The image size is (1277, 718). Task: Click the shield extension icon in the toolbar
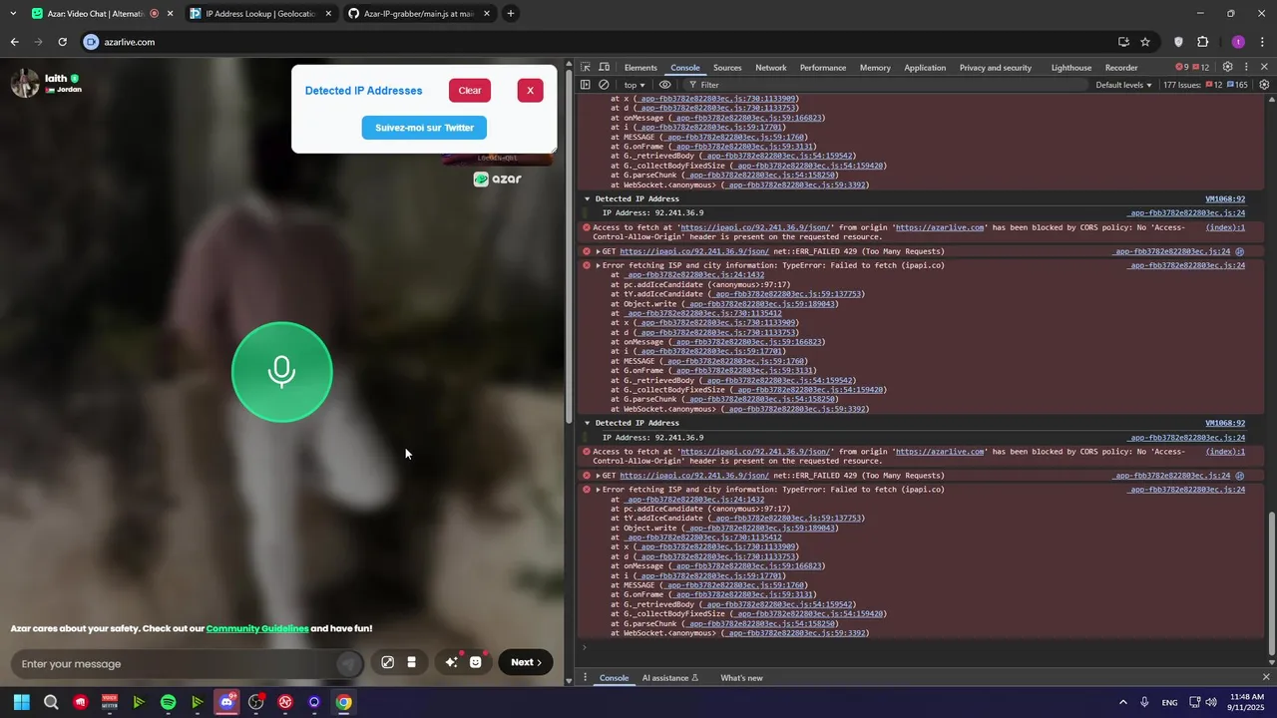click(x=1178, y=42)
